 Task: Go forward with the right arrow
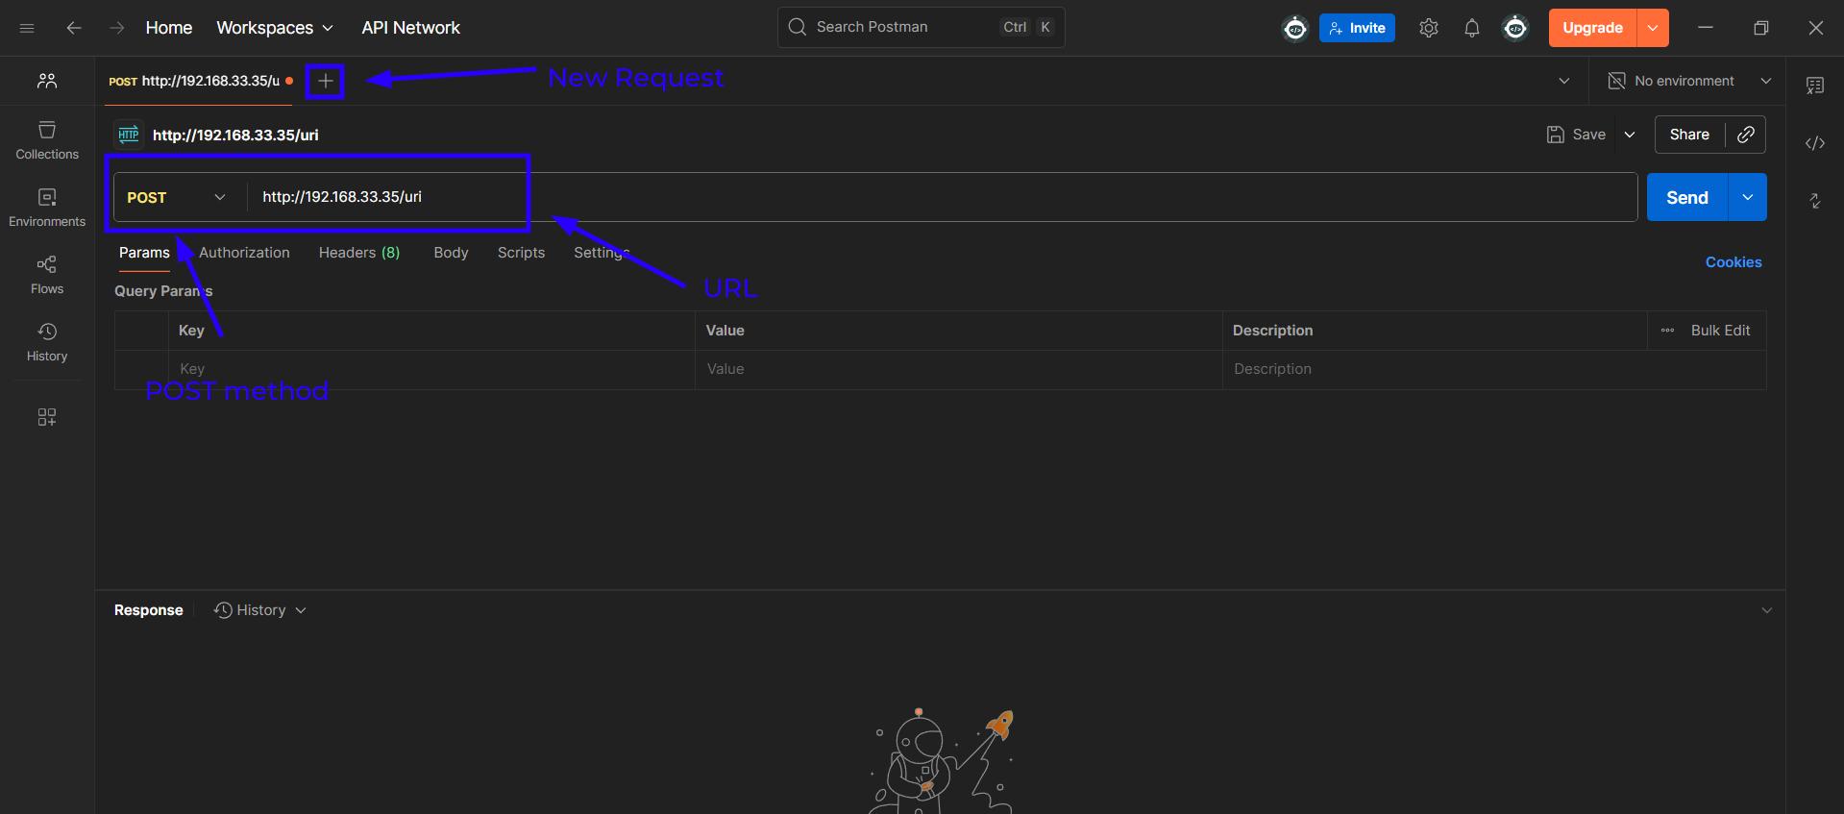117,28
